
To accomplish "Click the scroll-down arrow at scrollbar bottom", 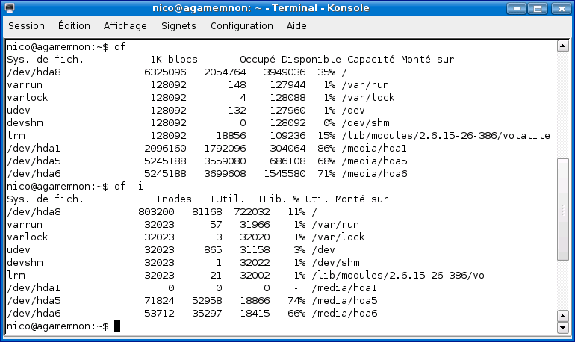I will (x=565, y=327).
